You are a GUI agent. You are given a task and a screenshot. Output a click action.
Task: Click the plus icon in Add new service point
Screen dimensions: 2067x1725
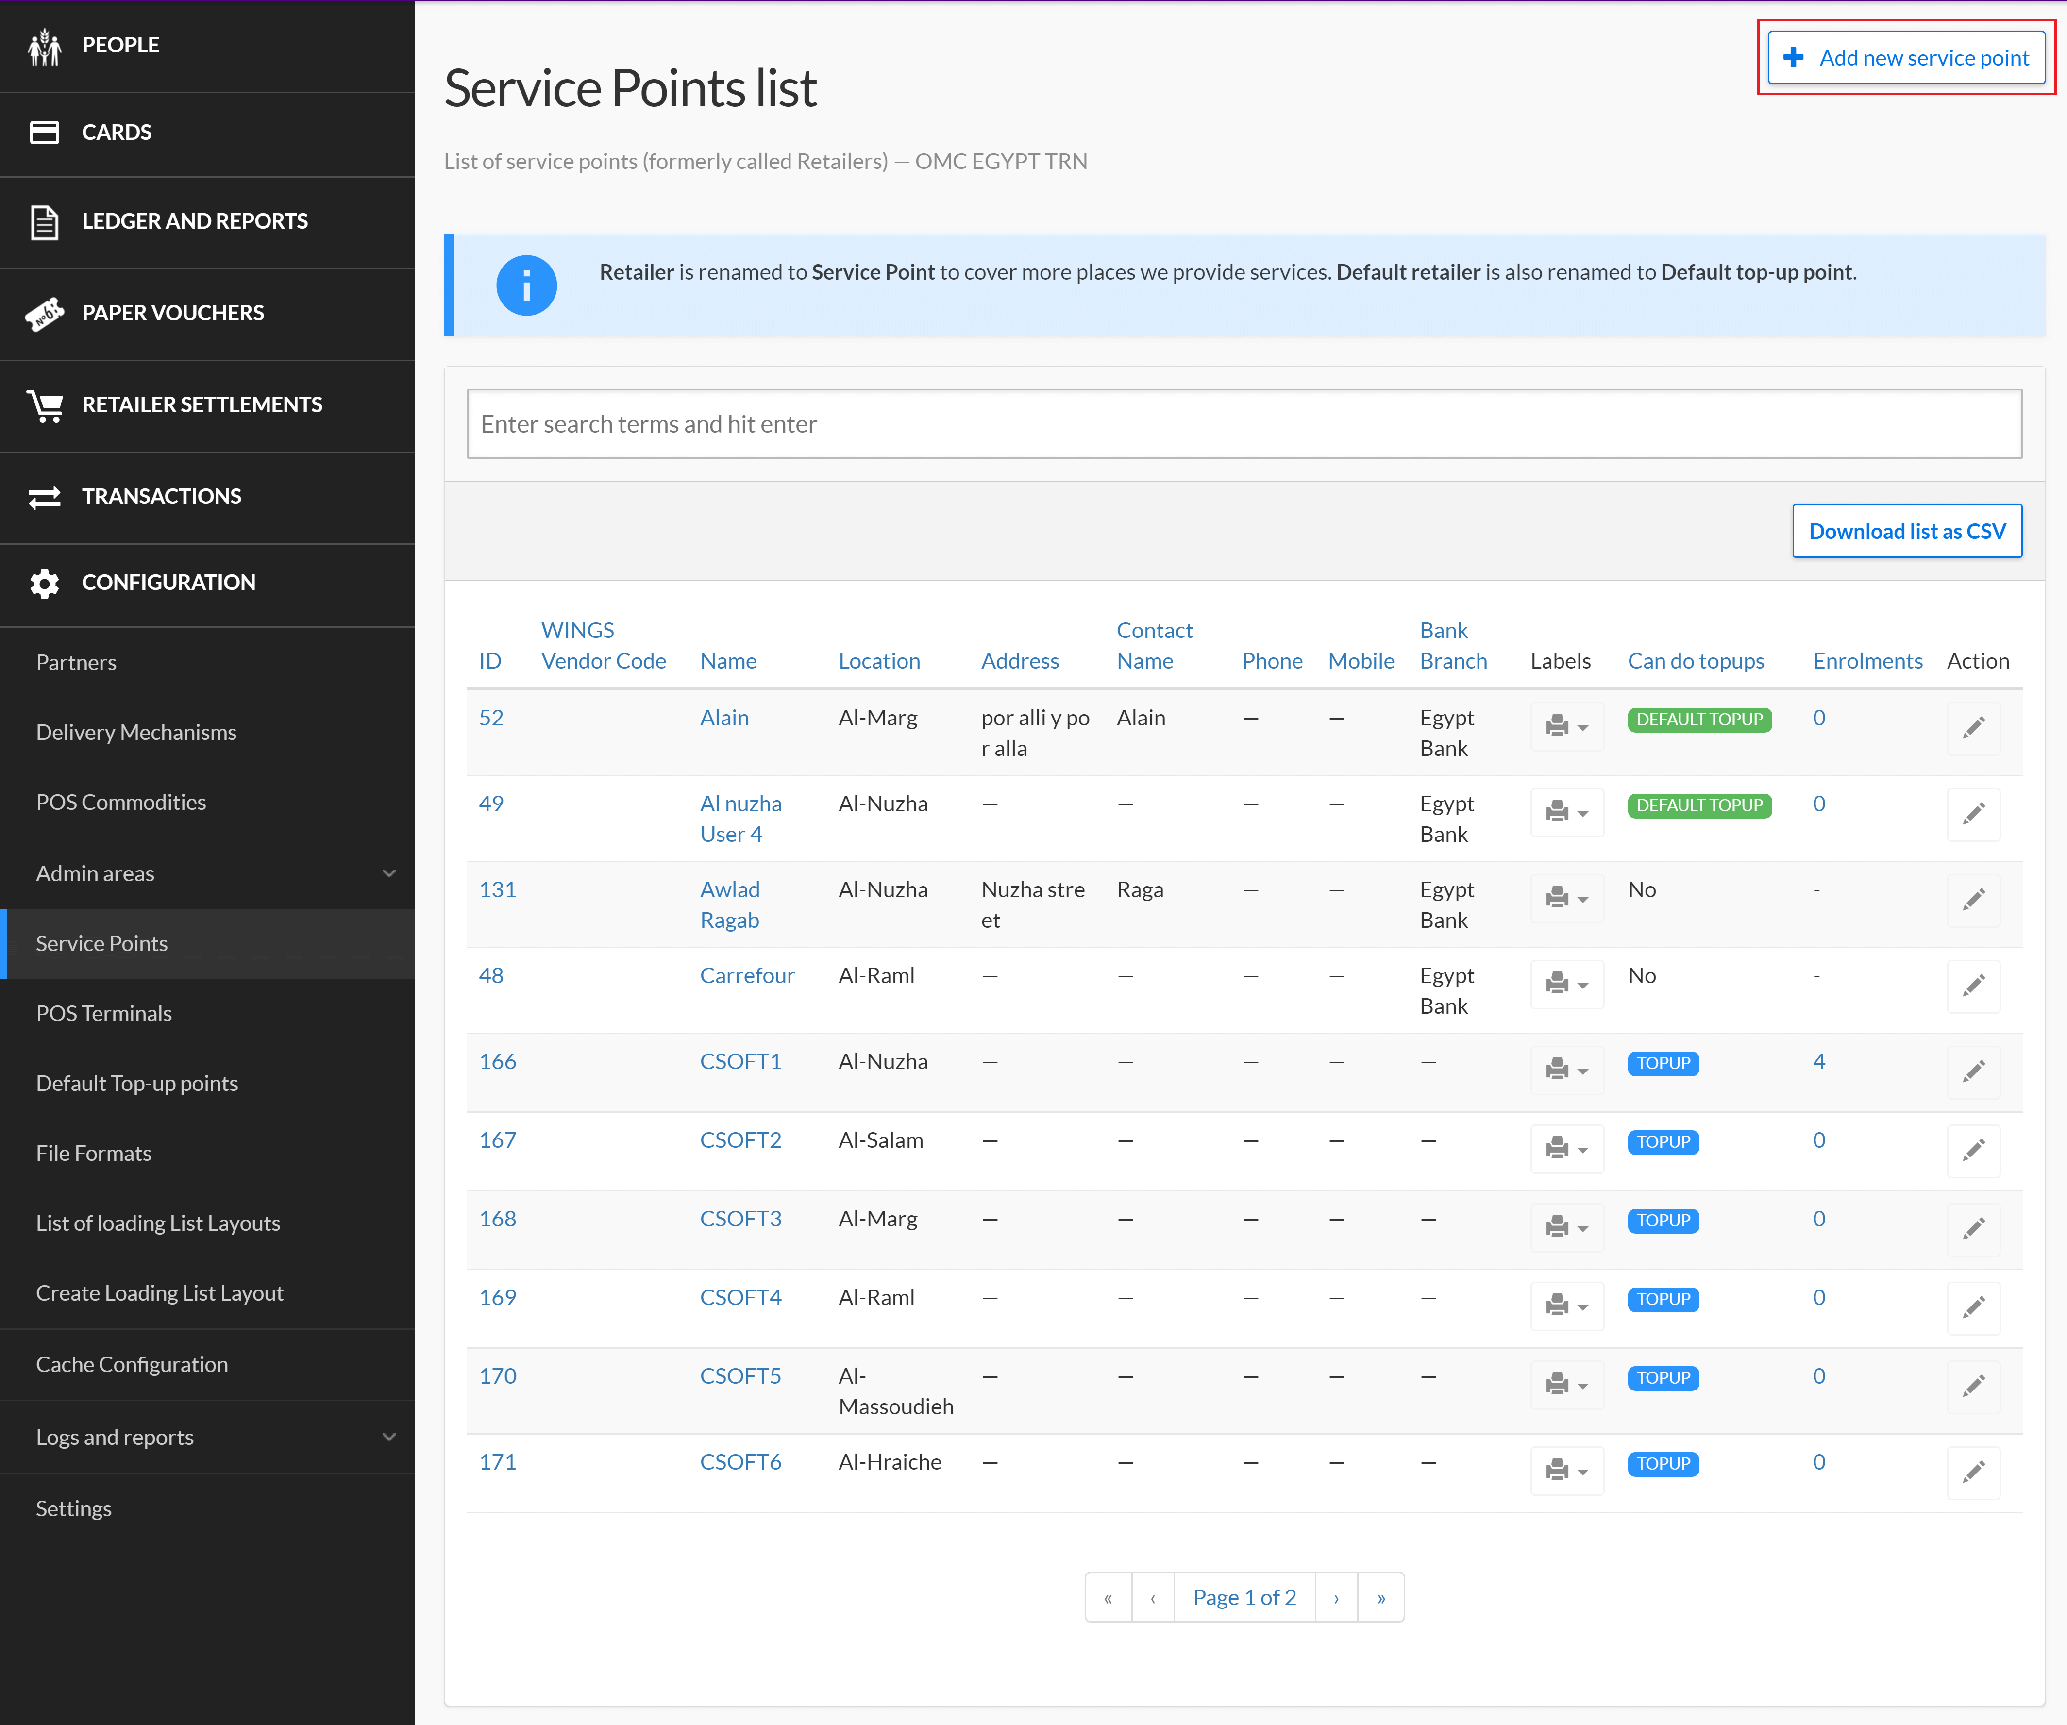pyautogui.click(x=1793, y=57)
